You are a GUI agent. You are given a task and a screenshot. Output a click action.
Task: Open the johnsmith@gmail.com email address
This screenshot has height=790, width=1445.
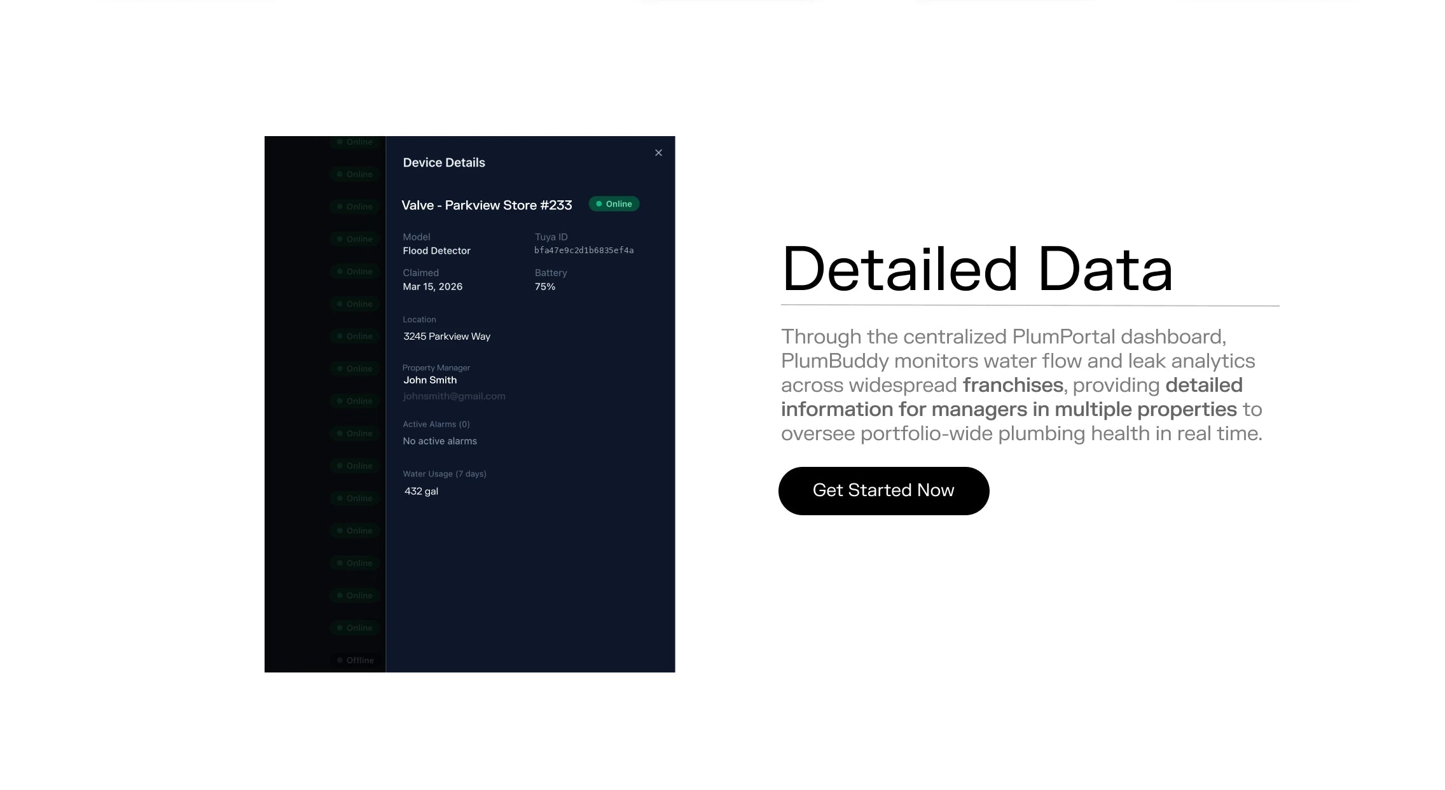point(454,396)
